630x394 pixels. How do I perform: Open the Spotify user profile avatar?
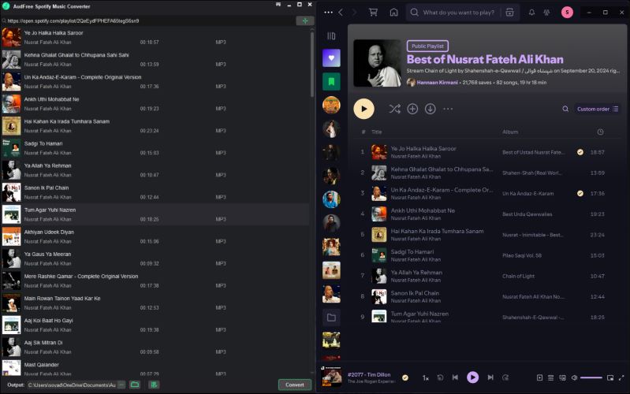(x=567, y=13)
